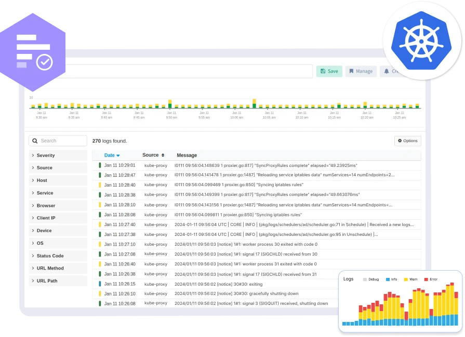Viewport: 465px width, 337px height.
Task: Click 'signal 17 (SIGCHLD) received from 30' message
Action: [246, 254]
